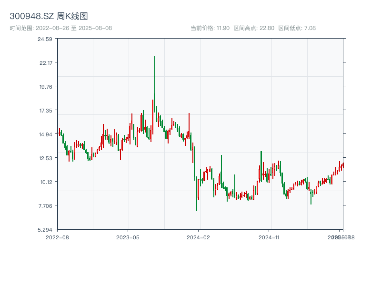Click the 当前价格 11.90 label

(x=210, y=28)
